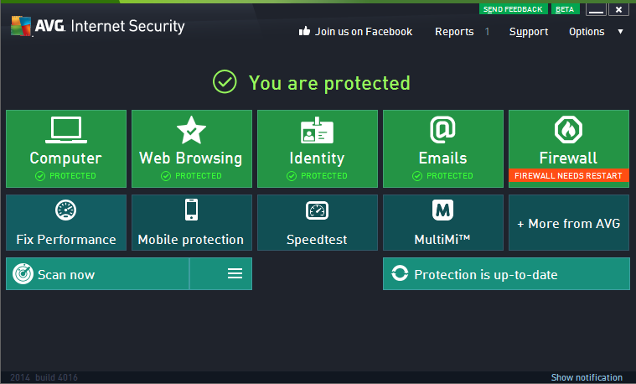Click the Web Browsing star icon

[x=191, y=130]
